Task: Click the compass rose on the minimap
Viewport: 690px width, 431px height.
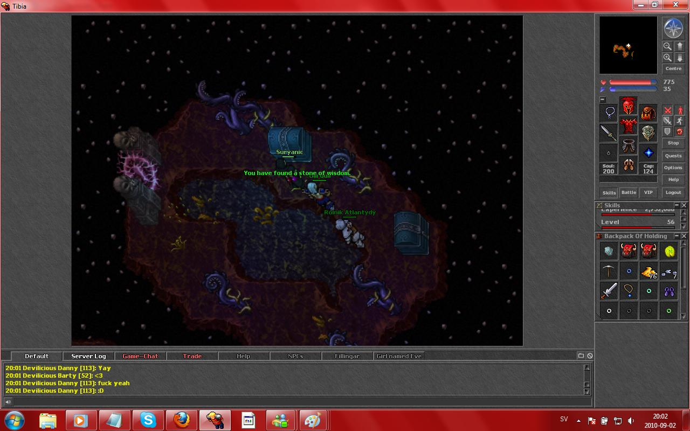Action: click(x=673, y=29)
